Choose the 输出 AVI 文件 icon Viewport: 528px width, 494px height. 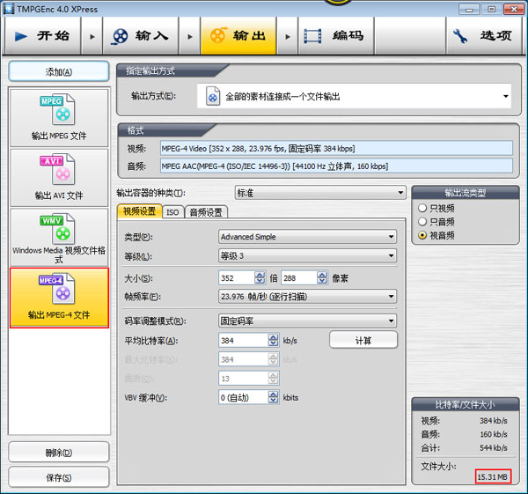[59, 177]
